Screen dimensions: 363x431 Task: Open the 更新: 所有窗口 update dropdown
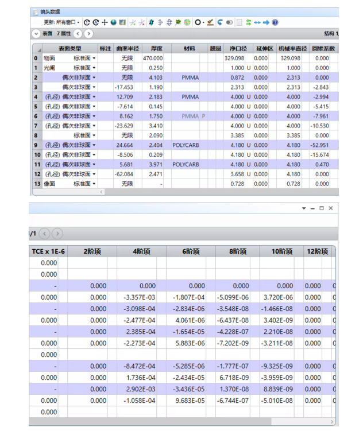[61, 22]
